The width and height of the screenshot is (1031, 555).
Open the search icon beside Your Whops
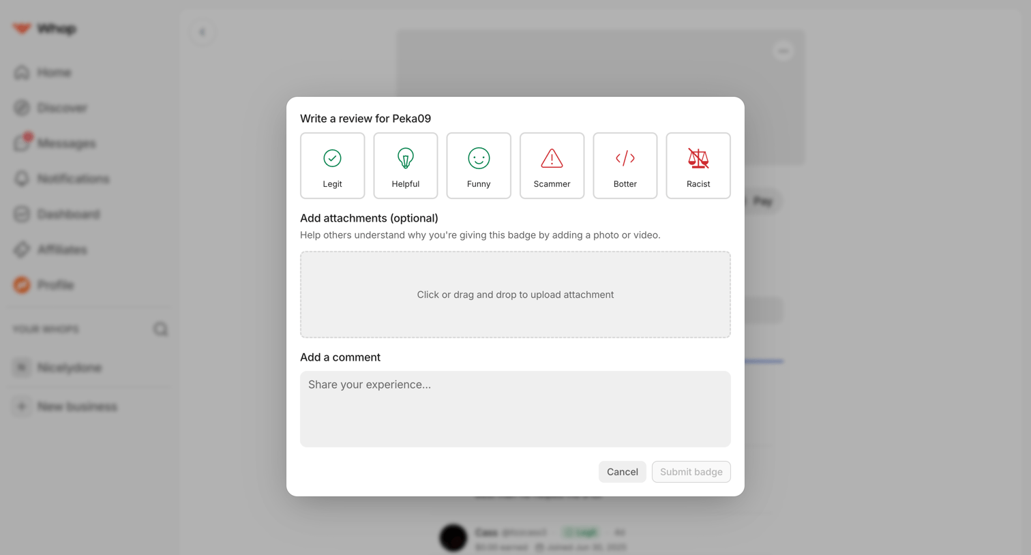tap(160, 329)
